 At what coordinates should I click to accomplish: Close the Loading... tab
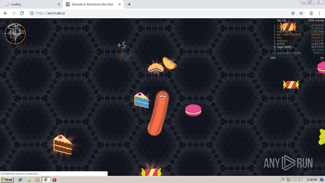coord(59,4)
